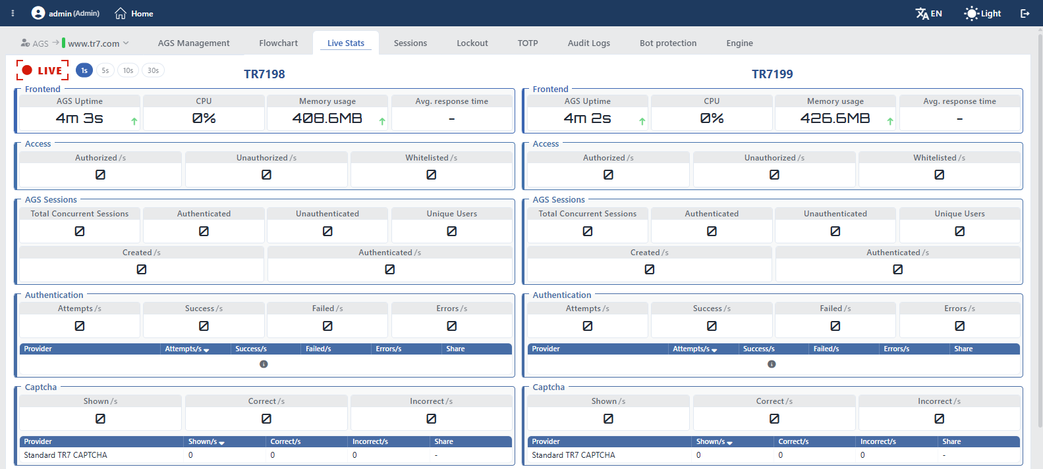Expand the www.tr7.com site dropdown
Screen dimensions: 1043x469
(126, 43)
